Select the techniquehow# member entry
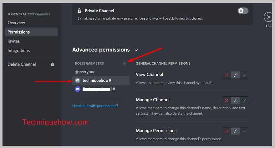The image size is (275, 148). tap(101, 80)
